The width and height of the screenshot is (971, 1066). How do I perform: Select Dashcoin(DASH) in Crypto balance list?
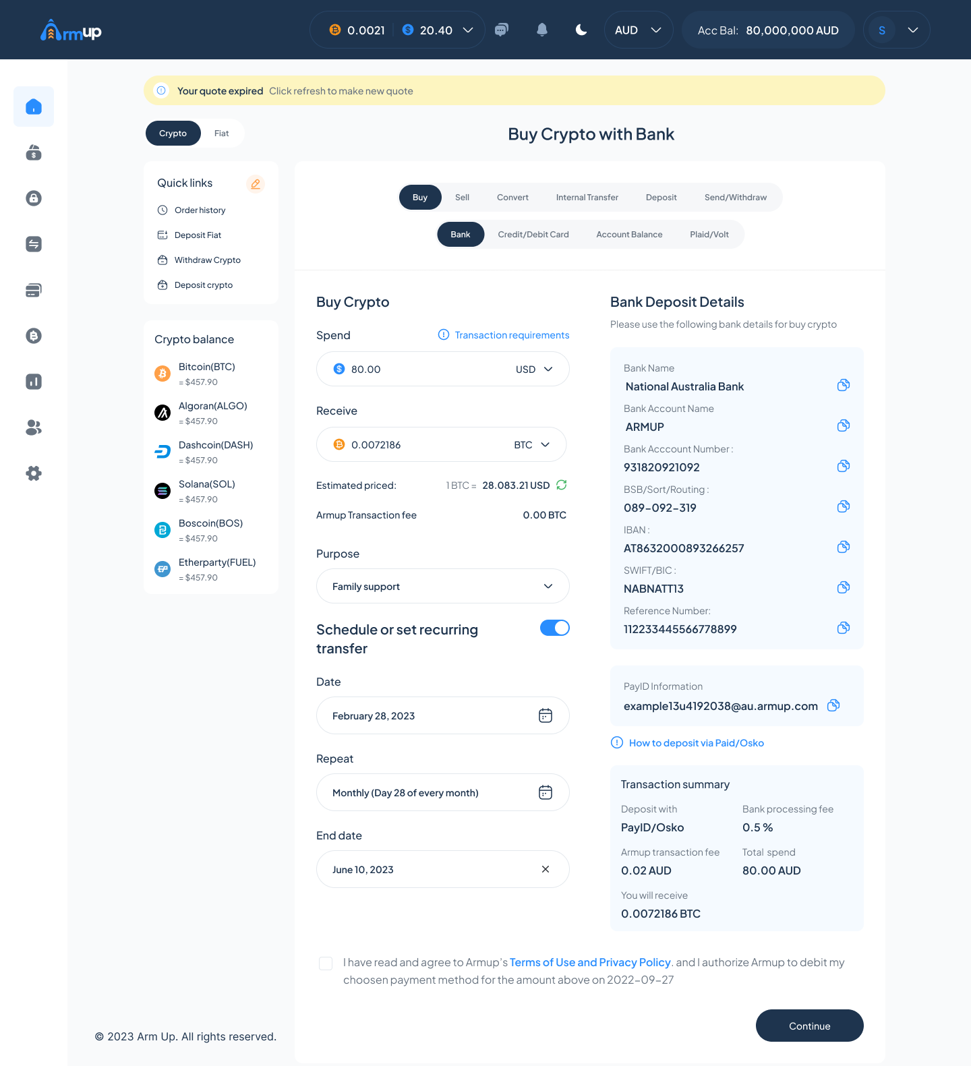tap(211, 452)
